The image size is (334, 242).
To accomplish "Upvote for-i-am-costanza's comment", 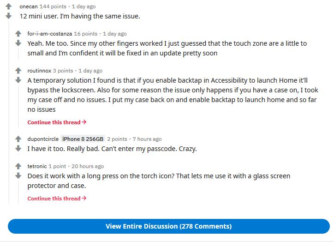I will 18,34.
